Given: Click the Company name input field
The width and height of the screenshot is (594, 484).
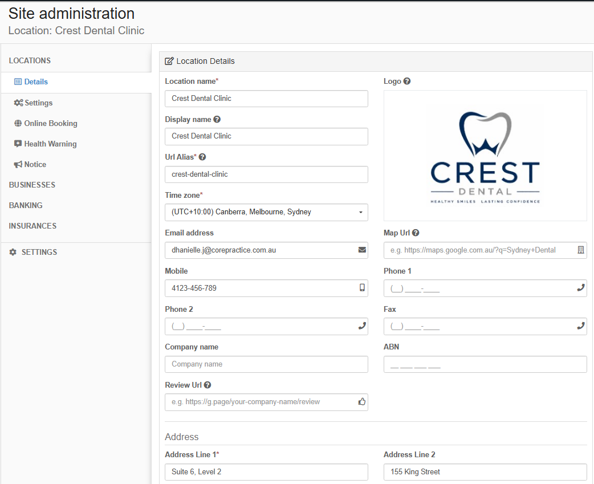Looking at the screenshot, I should click(x=266, y=364).
